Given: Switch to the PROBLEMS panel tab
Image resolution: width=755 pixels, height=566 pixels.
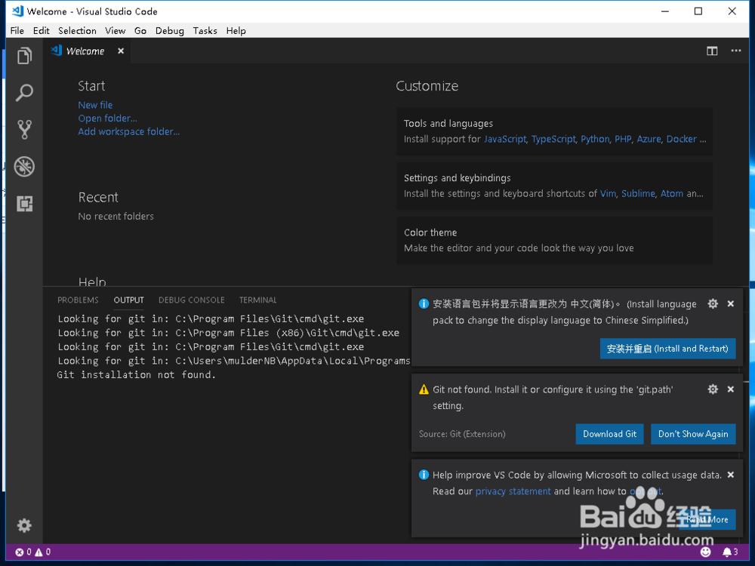Looking at the screenshot, I should click(78, 300).
